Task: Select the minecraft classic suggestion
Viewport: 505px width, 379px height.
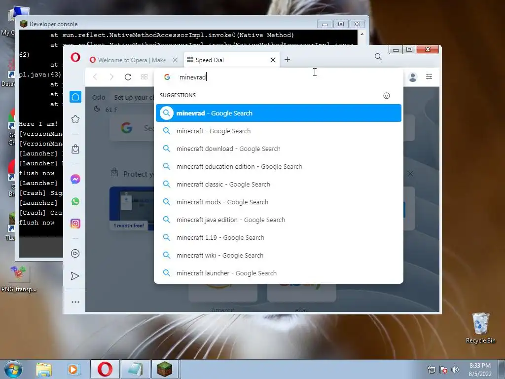Action: coord(279,184)
